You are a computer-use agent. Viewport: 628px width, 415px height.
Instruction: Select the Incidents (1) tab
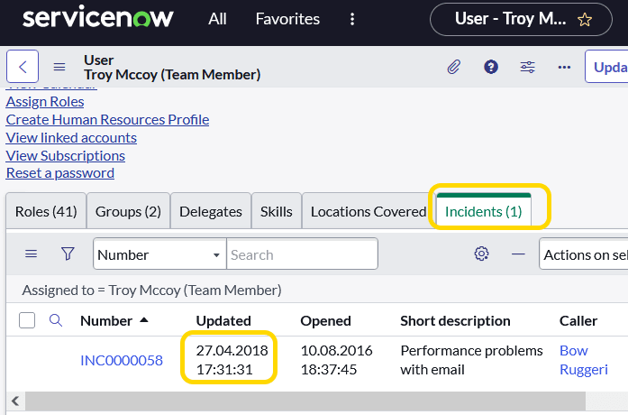click(x=484, y=211)
